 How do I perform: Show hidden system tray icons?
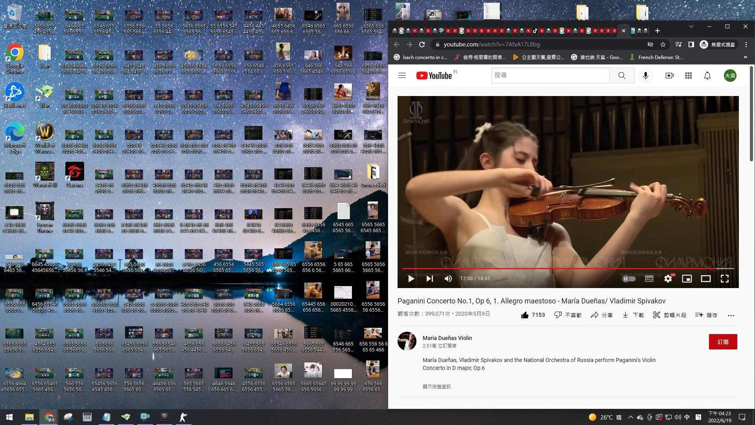(631, 417)
